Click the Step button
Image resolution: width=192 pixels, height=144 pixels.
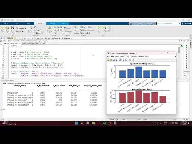point(105,28)
